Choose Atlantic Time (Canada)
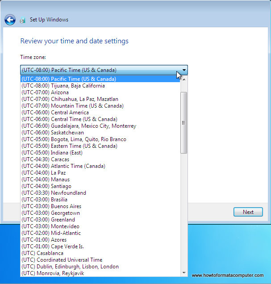This screenshot has width=271, height=284. (x=100, y=166)
